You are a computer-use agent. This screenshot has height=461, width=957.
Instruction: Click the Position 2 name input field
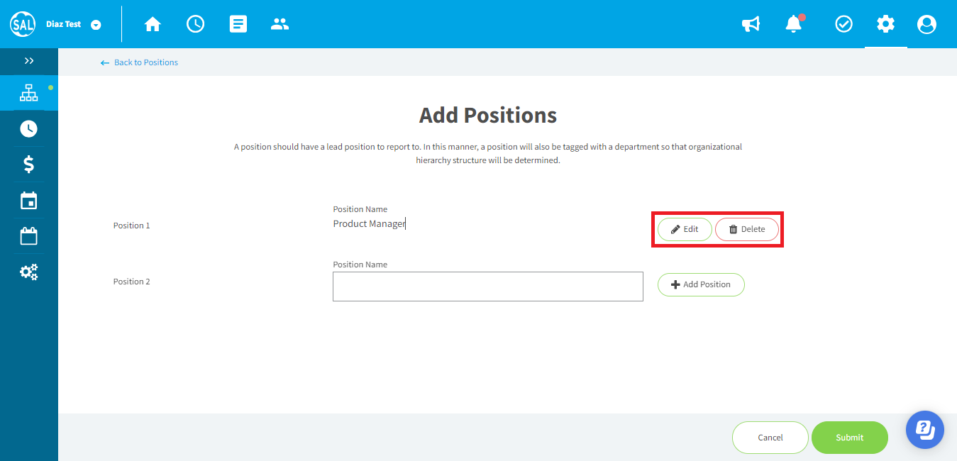488,287
